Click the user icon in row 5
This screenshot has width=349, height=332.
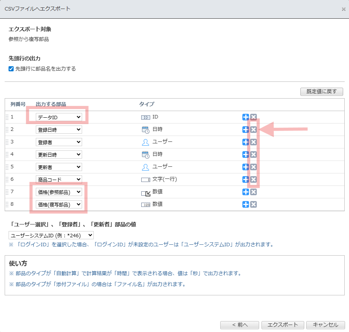pyautogui.click(x=146, y=167)
